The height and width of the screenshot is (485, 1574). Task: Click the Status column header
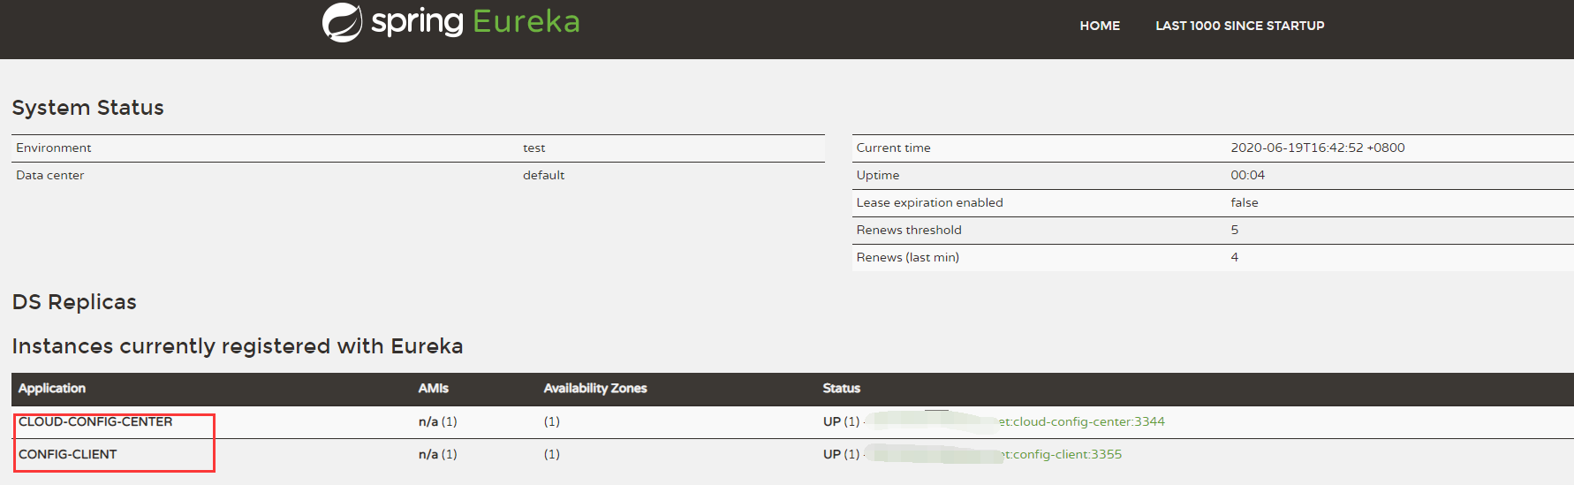click(x=842, y=388)
